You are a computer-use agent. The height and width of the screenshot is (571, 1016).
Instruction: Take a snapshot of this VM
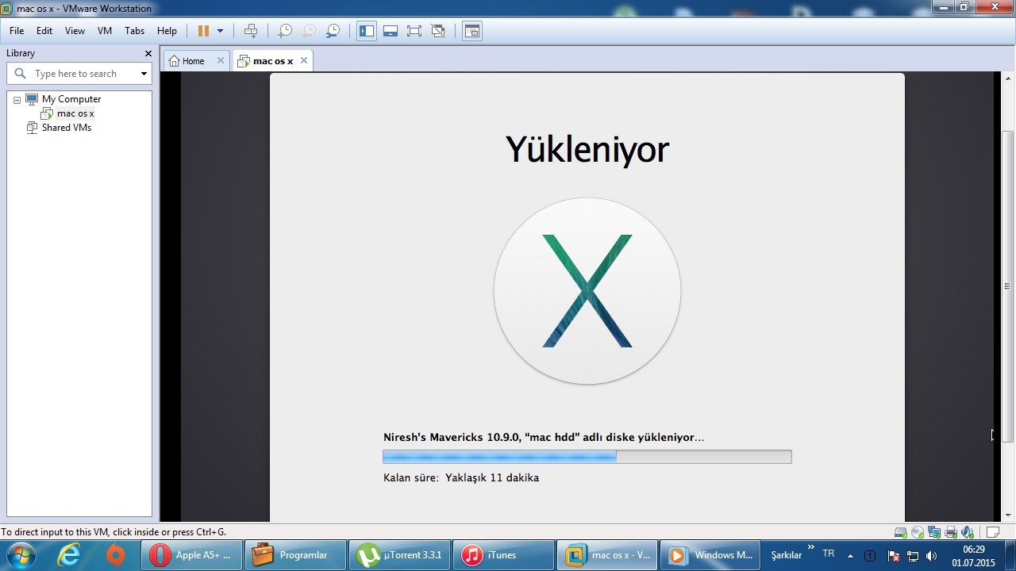pyautogui.click(x=285, y=31)
